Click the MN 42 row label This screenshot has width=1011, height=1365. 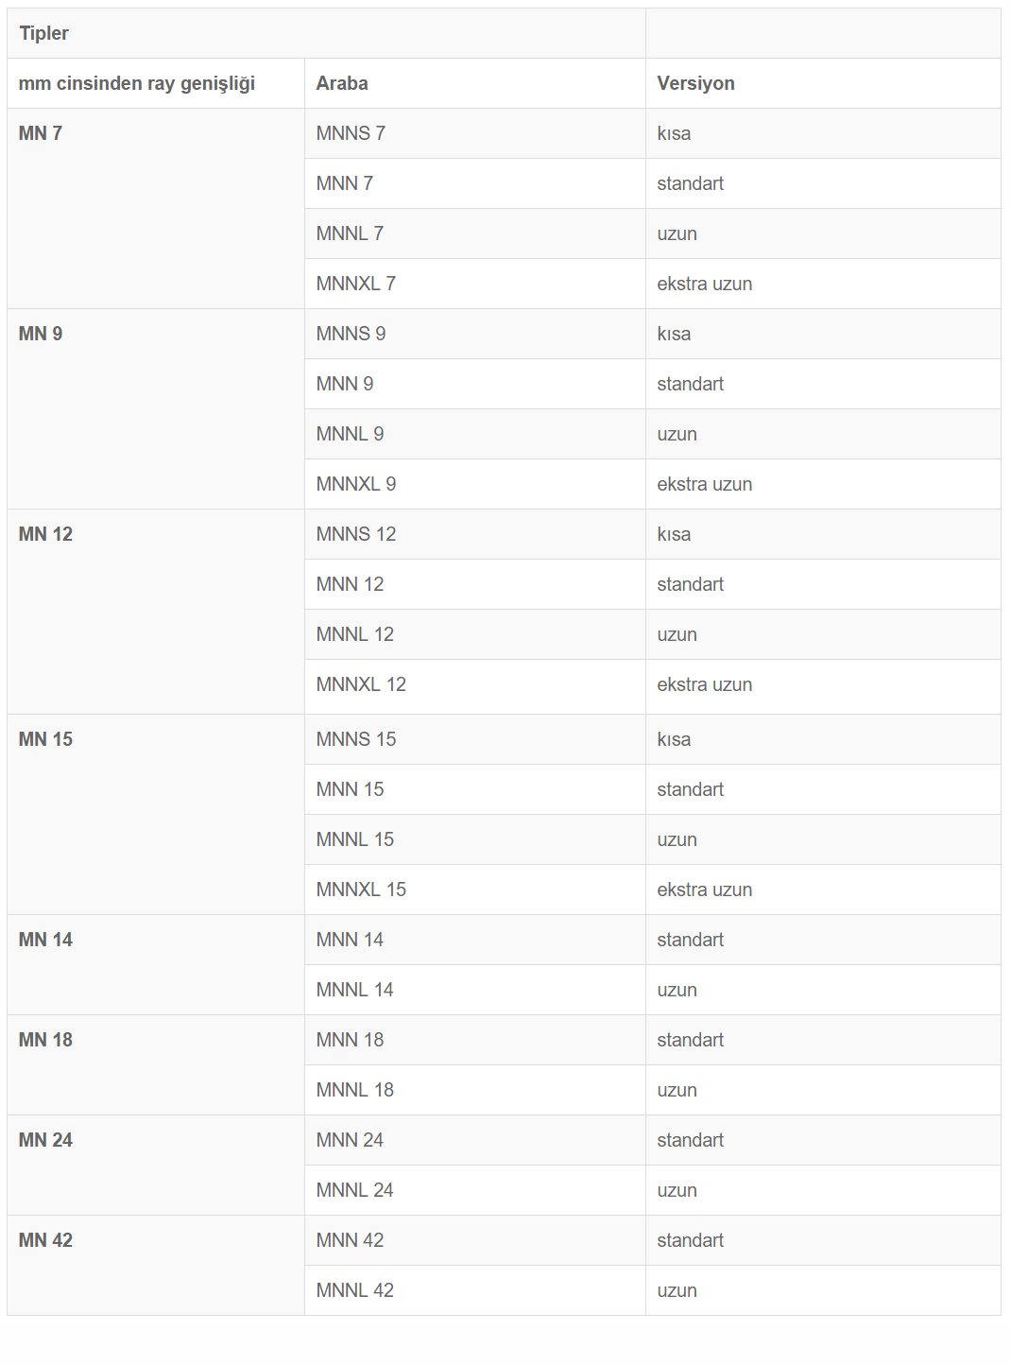45,1240
